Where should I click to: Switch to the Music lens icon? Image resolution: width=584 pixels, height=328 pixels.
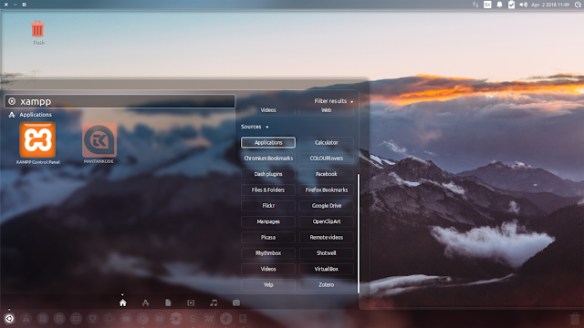(x=214, y=302)
